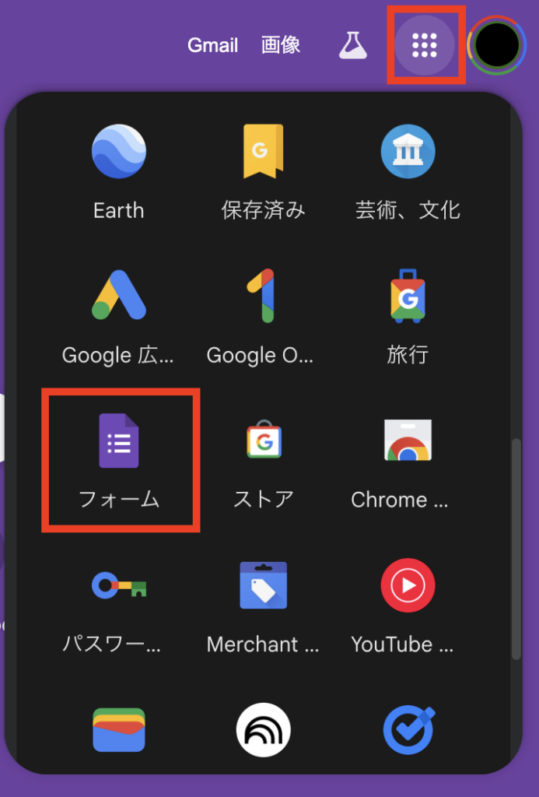This screenshot has width=539, height=797.
Task: Open the Google One app
Action: (263, 316)
